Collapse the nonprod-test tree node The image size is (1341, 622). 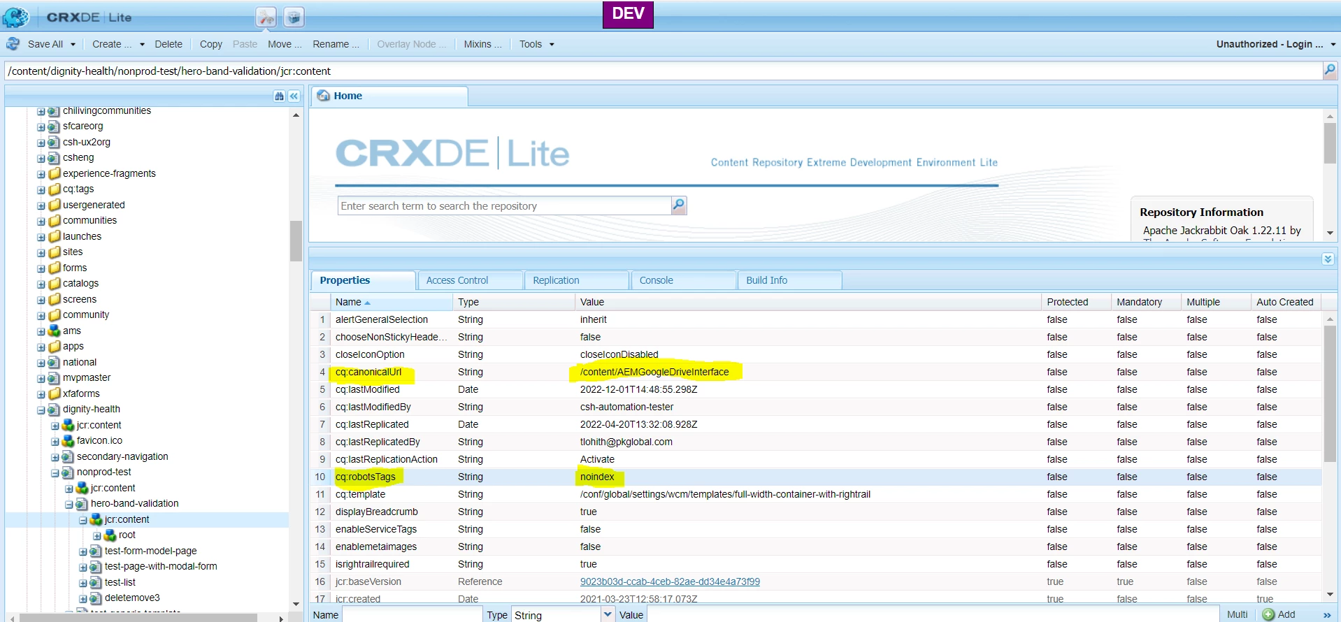(x=55, y=473)
